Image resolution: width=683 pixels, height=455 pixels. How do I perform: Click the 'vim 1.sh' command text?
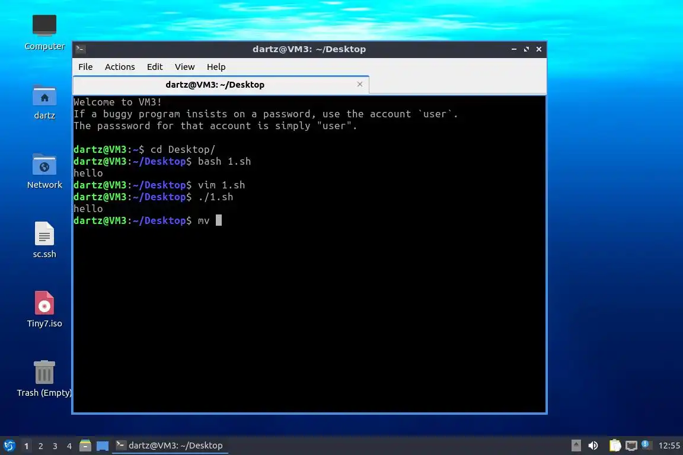[x=221, y=185]
